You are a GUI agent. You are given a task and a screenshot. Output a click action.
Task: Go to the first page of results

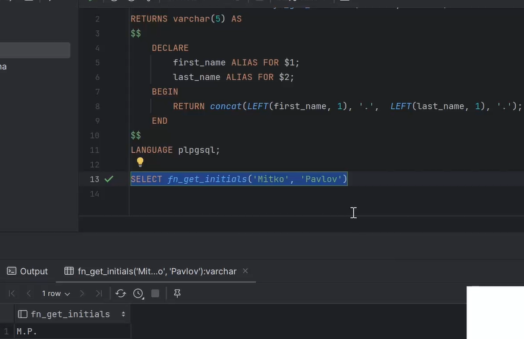pyautogui.click(x=12, y=294)
